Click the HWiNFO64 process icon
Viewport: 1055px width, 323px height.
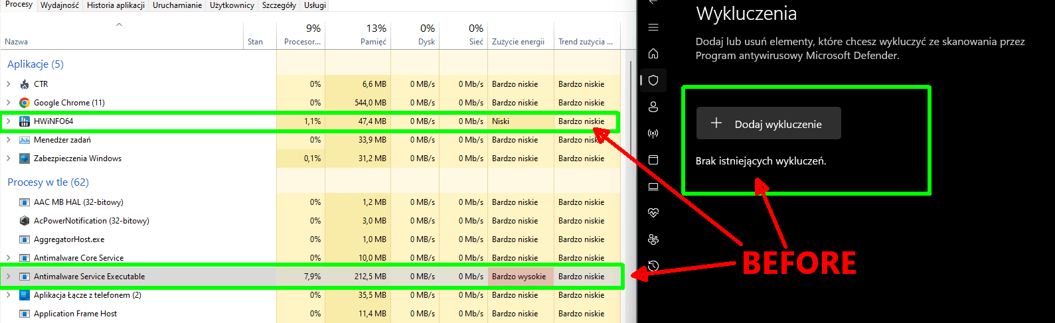coord(25,121)
